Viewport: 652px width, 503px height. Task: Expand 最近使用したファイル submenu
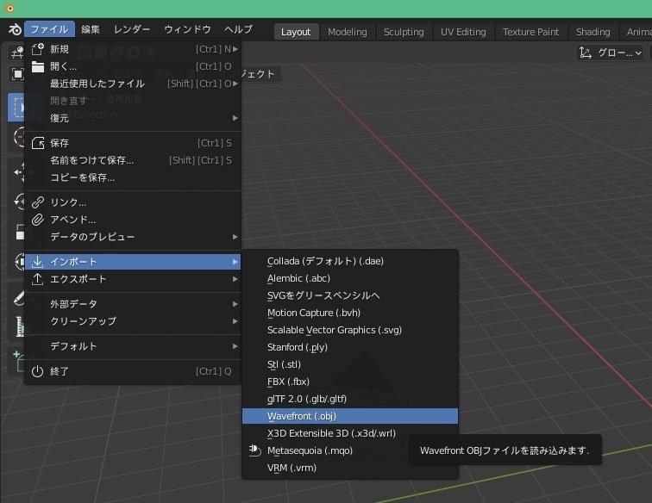pyautogui.click(x=133, y=84)
